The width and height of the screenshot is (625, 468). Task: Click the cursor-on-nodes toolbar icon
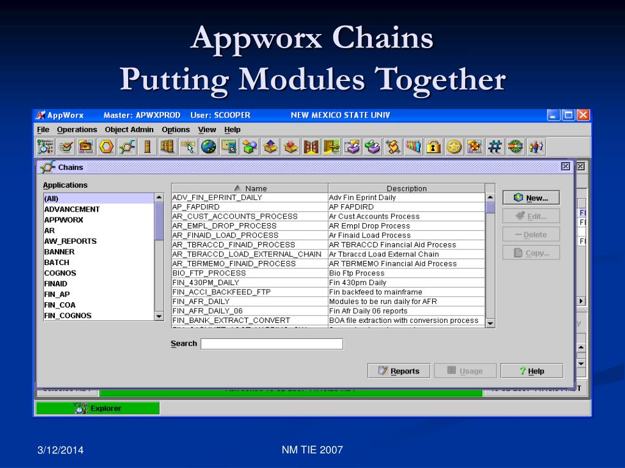pos(188,147)
